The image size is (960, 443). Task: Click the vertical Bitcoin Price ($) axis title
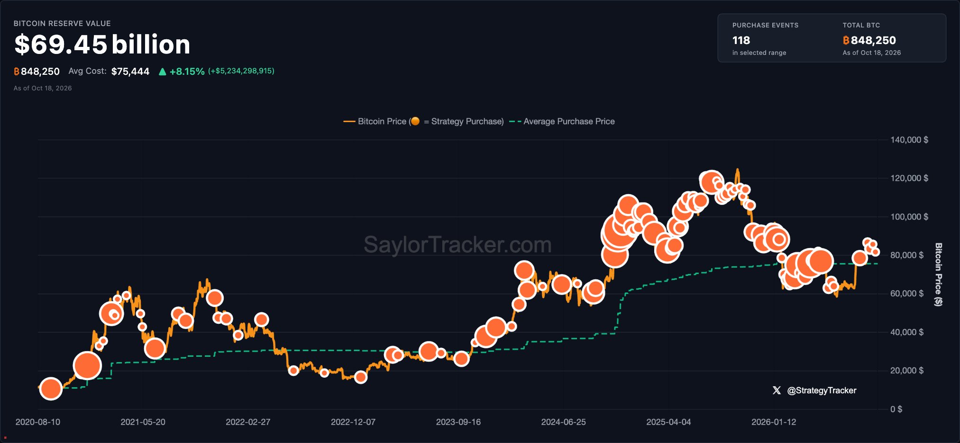tap(938, 275)
